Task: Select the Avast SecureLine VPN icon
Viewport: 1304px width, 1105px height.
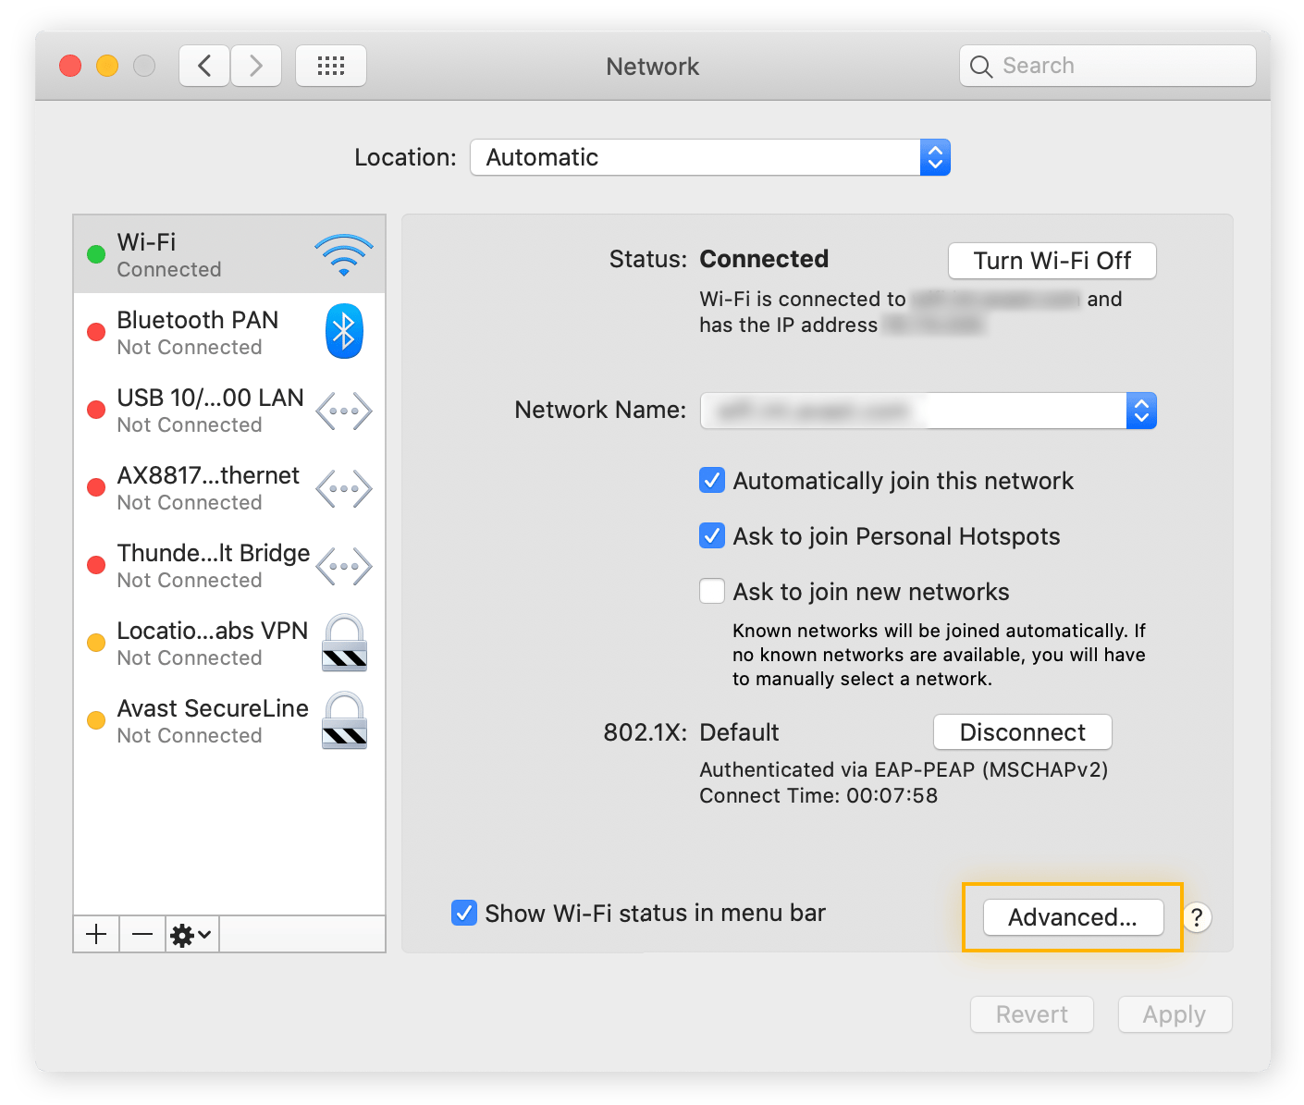Action: click(x=343, y=720)
